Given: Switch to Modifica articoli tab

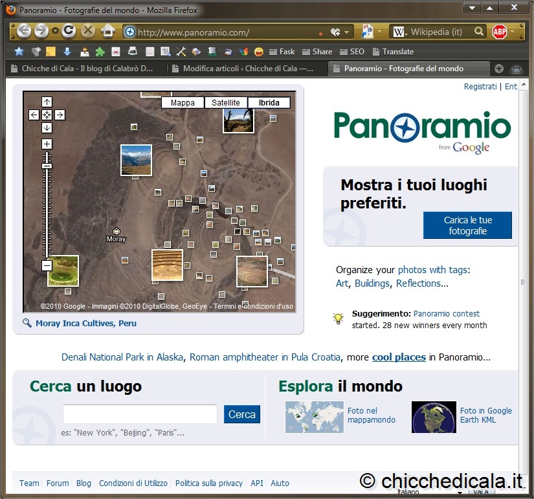Looking at the screenshot, I should coord(248,69).
